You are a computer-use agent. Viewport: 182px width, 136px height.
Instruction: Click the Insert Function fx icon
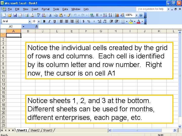pos(36,27)
